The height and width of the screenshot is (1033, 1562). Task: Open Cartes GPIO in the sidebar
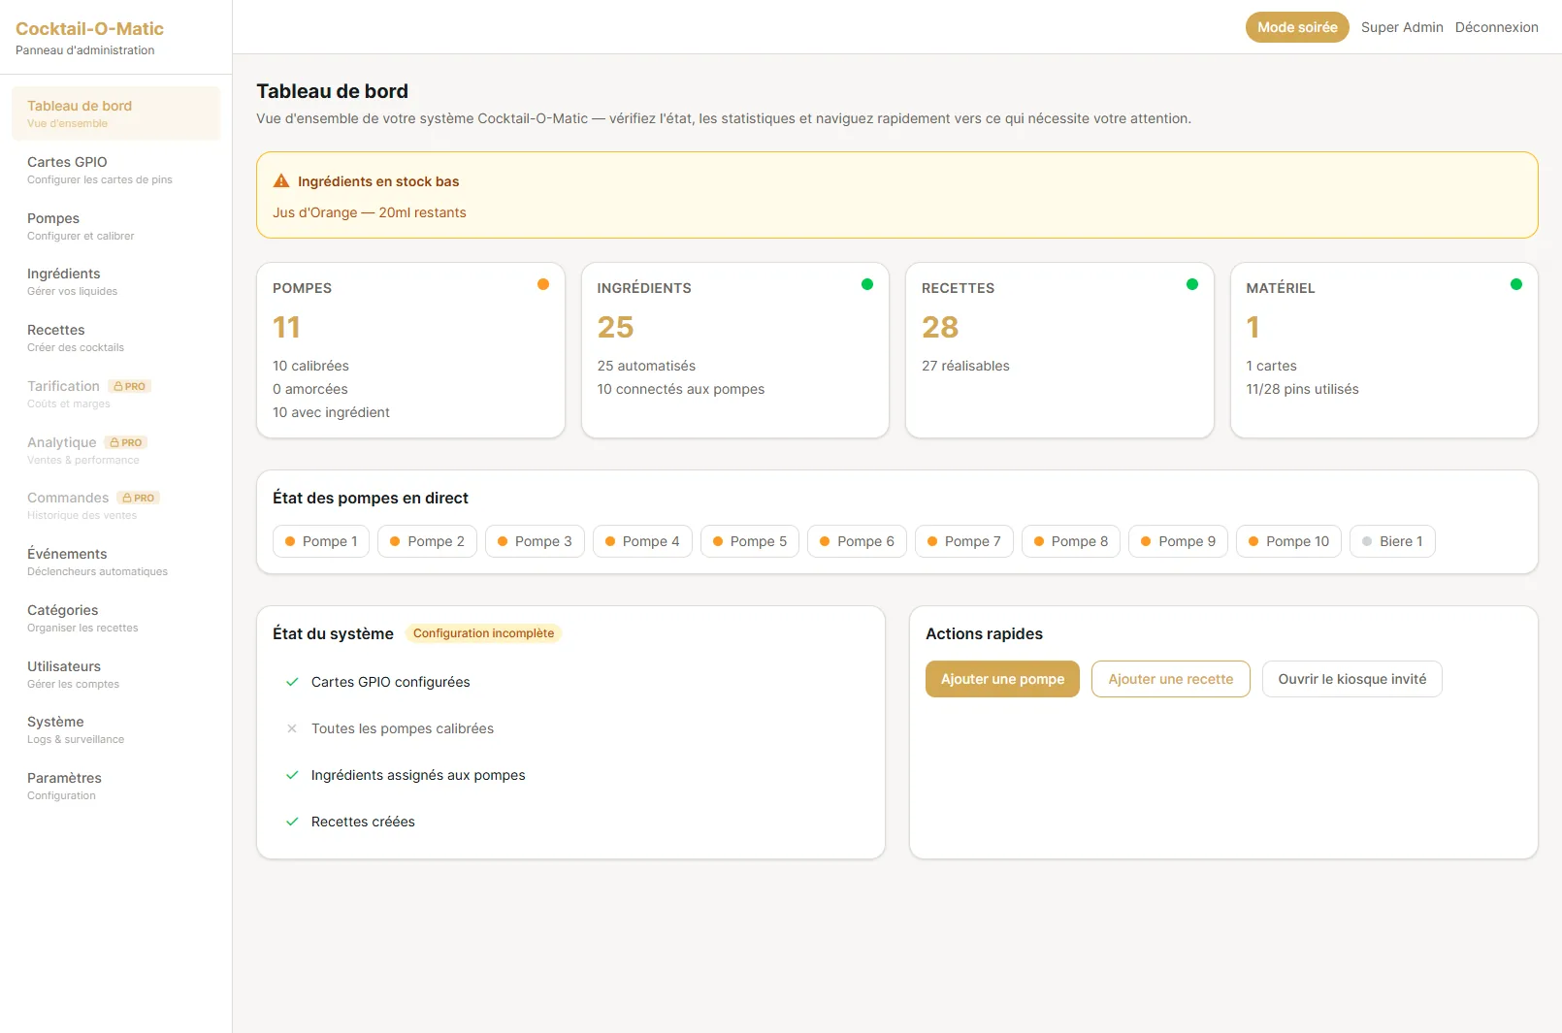pyautogui.click(x=115, y=170)
